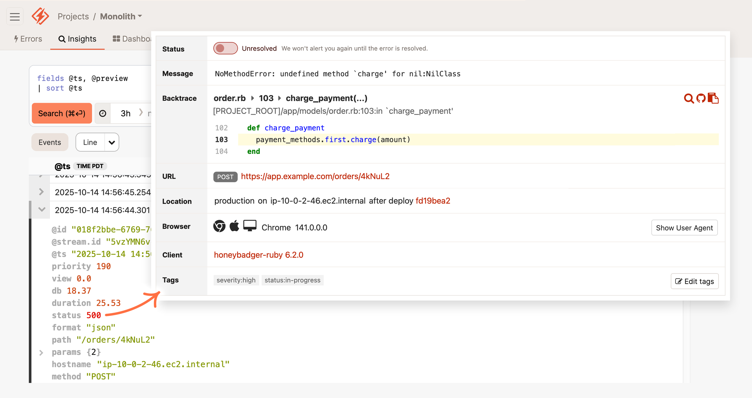752x398 pixels.
Task: Click the desktop monitor icon in Browser row
Action: point(250,226)
